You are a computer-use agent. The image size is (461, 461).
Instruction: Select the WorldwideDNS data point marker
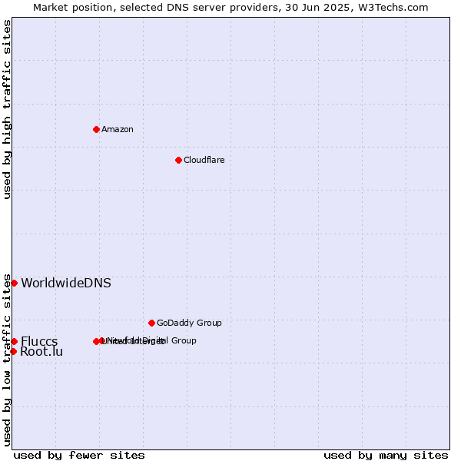[14, 283]
